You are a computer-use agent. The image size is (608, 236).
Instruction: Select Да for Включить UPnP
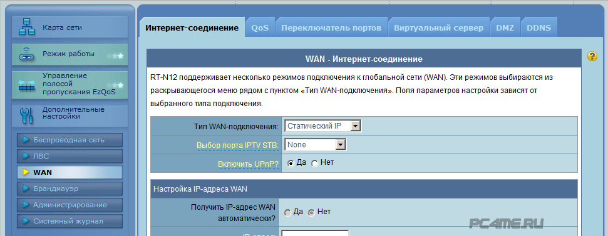pyautogui.click(x=290, y=164)
